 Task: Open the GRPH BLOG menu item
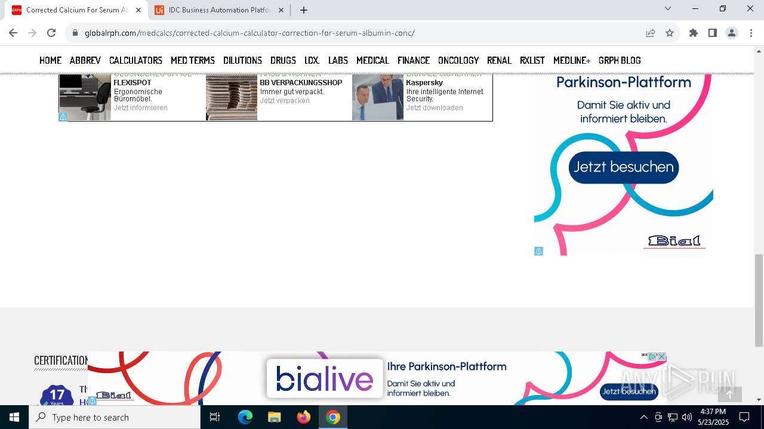coord(620,60)
